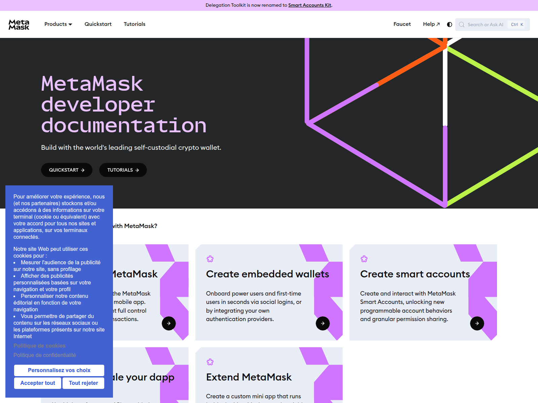Click the search magnifier icon

click(462, 25)
